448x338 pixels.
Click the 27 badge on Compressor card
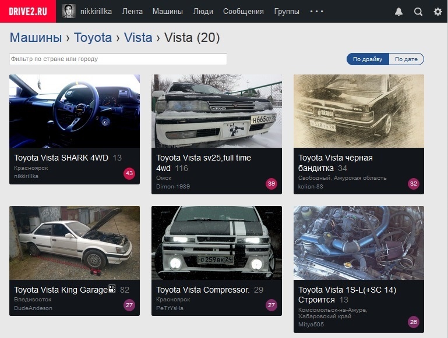tap(271, 305)
